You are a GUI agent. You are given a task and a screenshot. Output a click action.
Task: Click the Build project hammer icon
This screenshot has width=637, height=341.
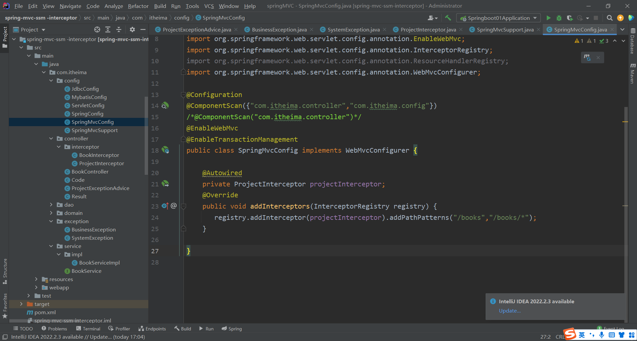tap(448, 18)
